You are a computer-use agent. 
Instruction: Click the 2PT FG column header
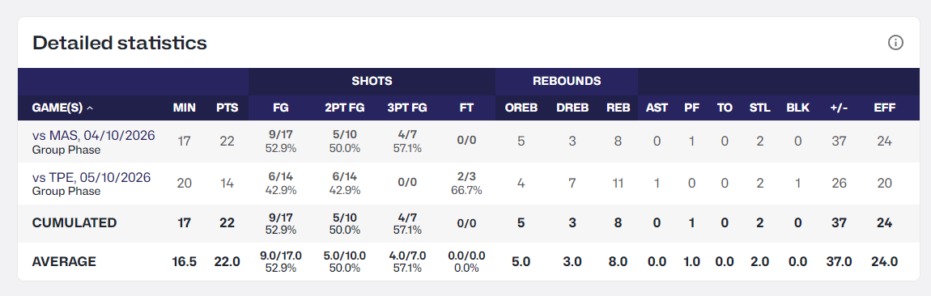point(344,108)
